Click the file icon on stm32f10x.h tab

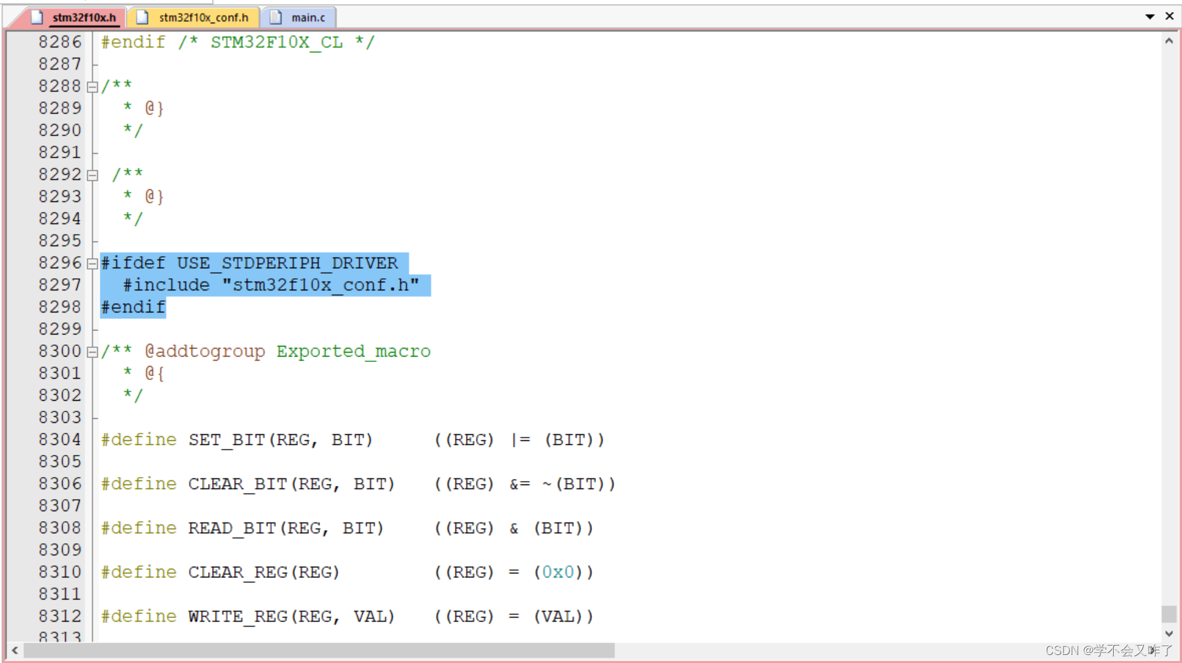pyautogui.click(x=37, y=17)
